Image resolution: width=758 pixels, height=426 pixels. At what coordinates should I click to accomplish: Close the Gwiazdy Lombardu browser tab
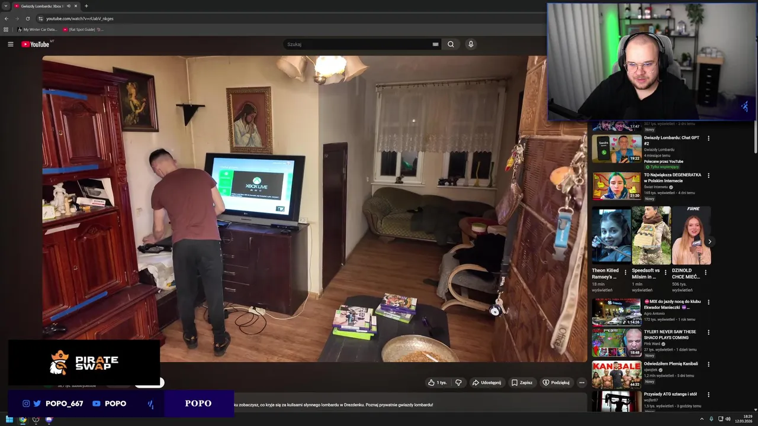[x=76, y=6]
